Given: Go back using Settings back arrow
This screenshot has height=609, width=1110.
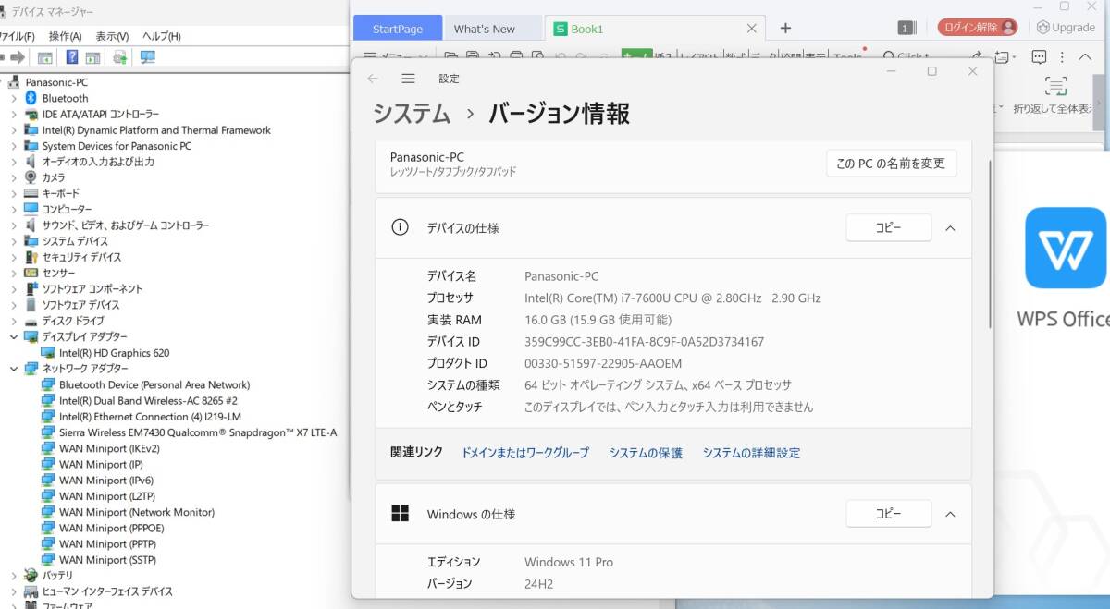Looking at the screenshot, I should tap(373, 79).
